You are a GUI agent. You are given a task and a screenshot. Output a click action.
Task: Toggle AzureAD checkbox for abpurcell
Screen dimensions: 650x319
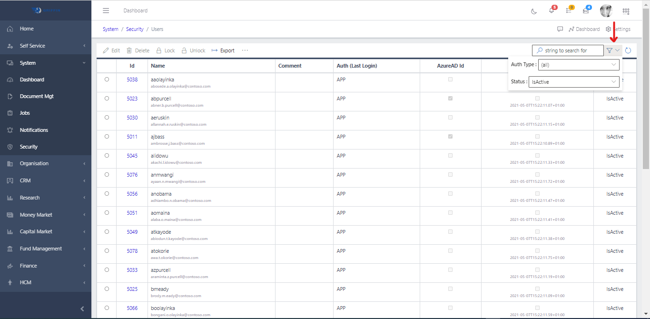pos(450,99)
